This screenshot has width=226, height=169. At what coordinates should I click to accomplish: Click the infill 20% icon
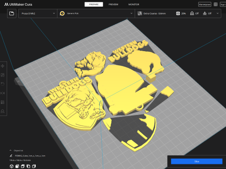(x=178, y=14)
